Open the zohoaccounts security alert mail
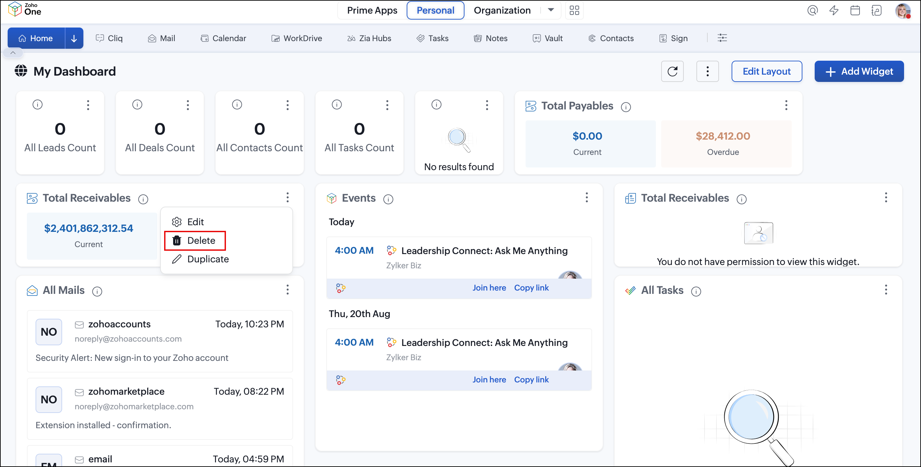 point(160,341)
